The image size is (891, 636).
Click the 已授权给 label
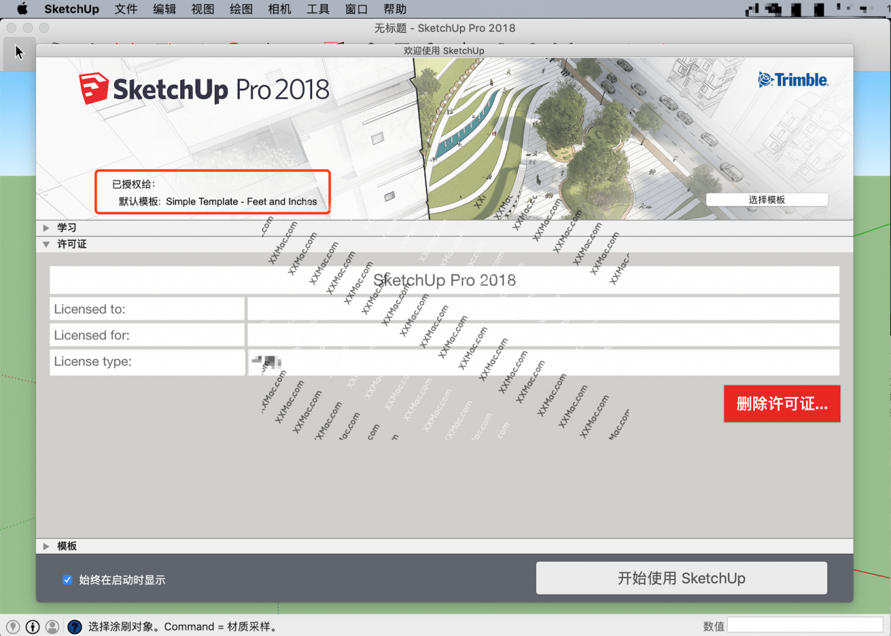(x=134, y=184)
